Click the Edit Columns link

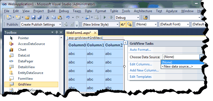tap(141, 64)
